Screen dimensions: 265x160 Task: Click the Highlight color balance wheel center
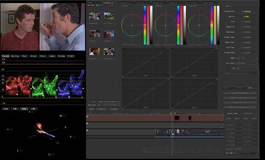coord(199,25)
